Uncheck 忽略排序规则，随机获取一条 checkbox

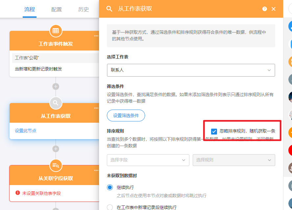coord(214,131)
